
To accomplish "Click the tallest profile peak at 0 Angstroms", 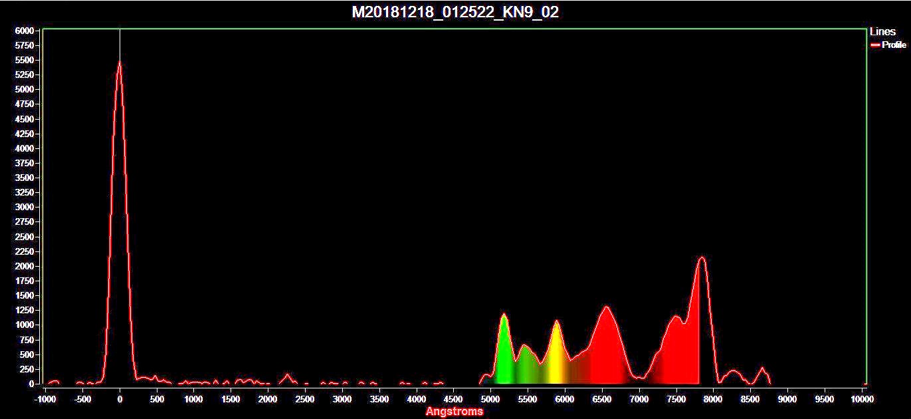I will coord(120,63).
